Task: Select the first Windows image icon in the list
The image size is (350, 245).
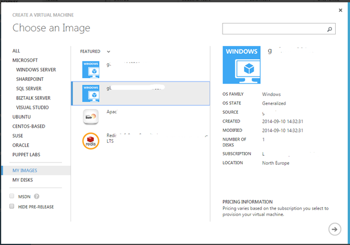Action: tap(91, 69)
